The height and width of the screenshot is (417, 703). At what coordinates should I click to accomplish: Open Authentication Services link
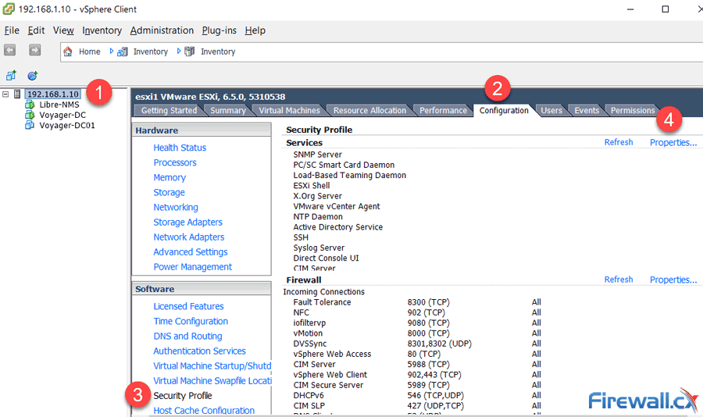199,351
